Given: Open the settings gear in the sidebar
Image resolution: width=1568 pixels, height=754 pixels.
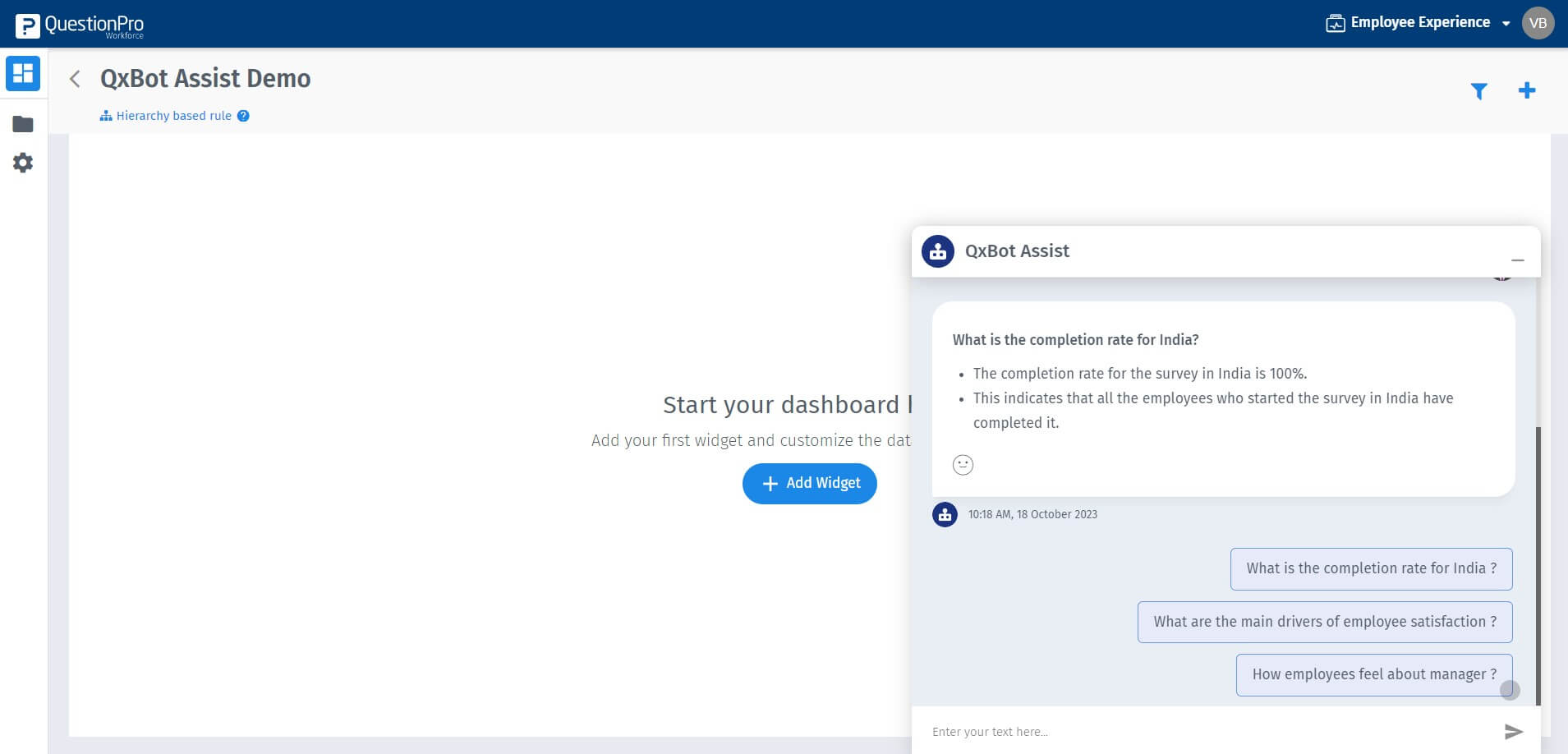Looking at the screenshot, I should pos(22,163).
